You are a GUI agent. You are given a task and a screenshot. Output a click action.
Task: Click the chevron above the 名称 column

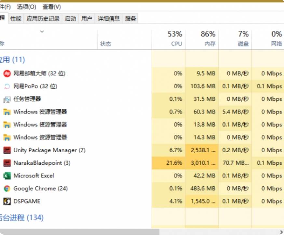pos(42,32)
